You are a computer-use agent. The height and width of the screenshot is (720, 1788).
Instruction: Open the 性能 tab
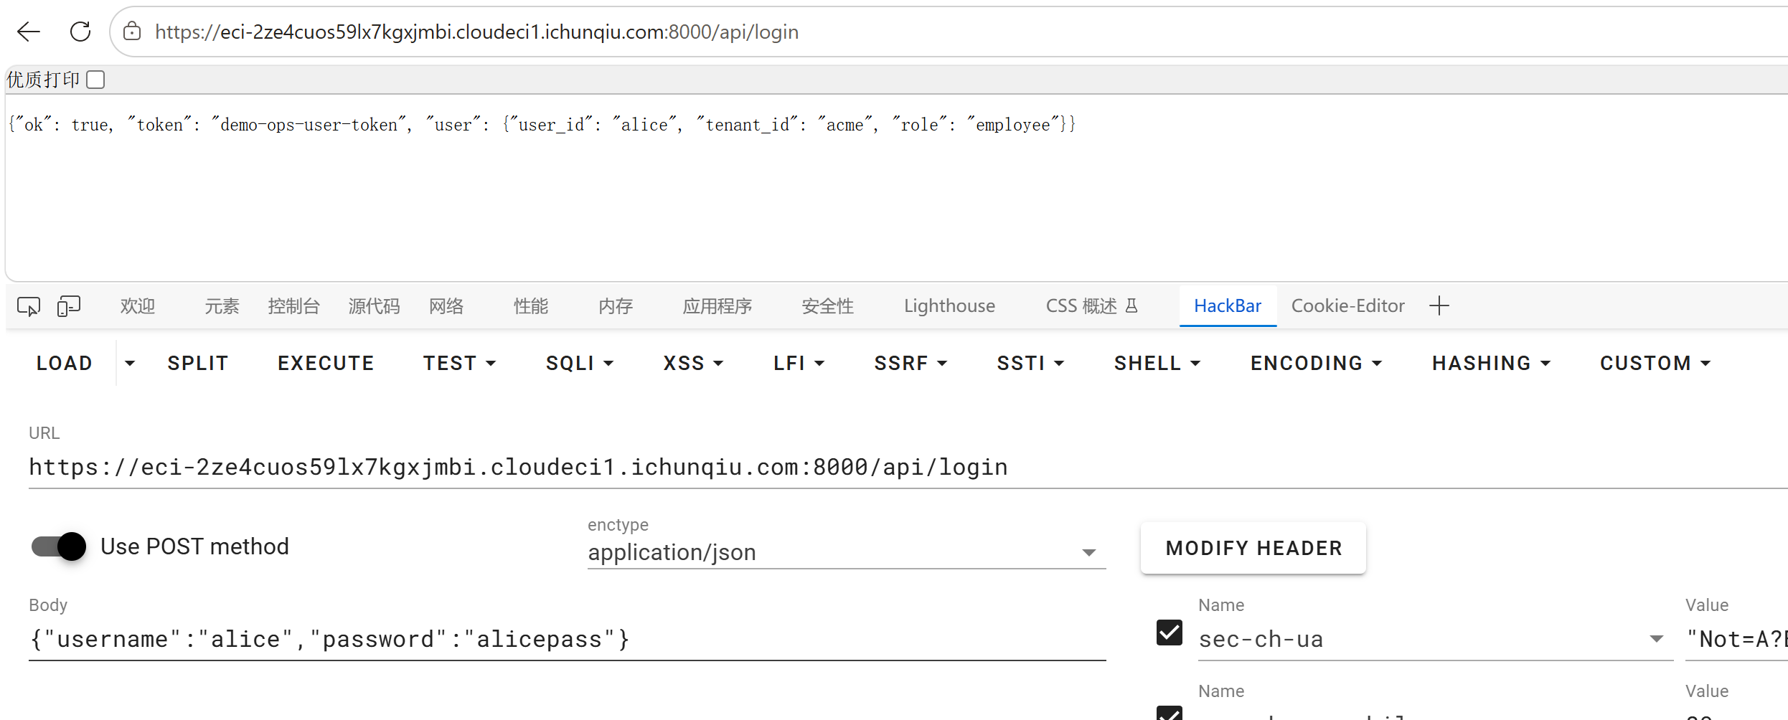click(531, 306)
